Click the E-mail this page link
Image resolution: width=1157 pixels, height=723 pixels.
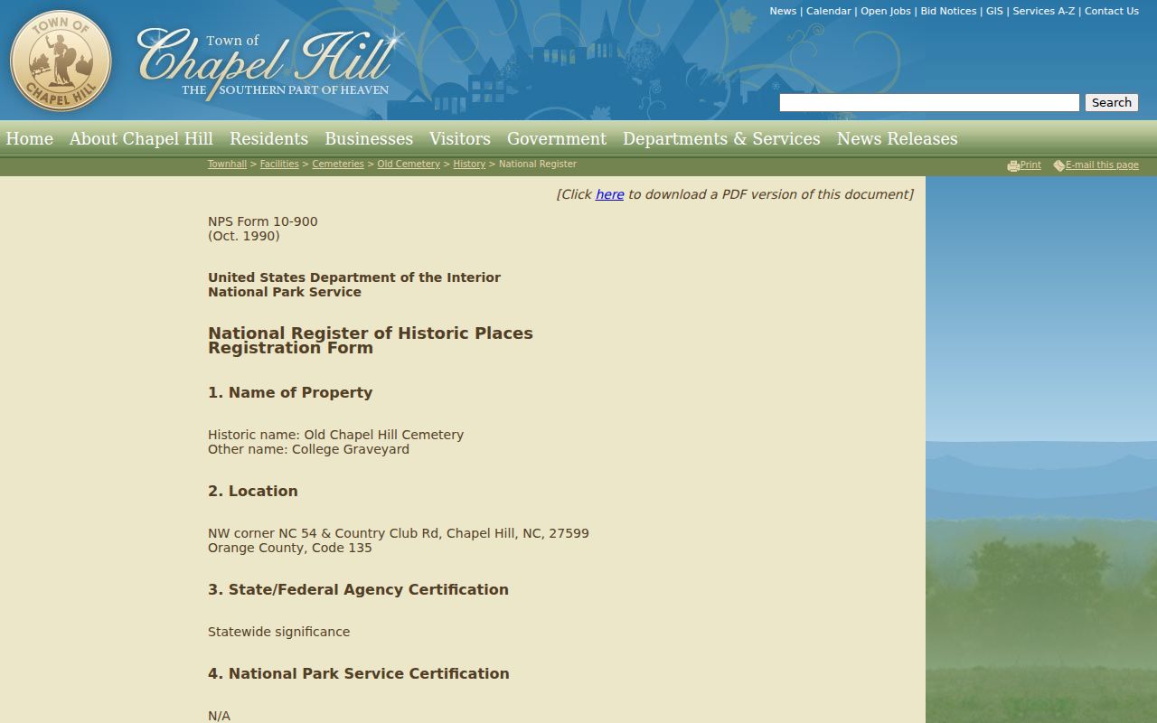[x=1102, y=165]
